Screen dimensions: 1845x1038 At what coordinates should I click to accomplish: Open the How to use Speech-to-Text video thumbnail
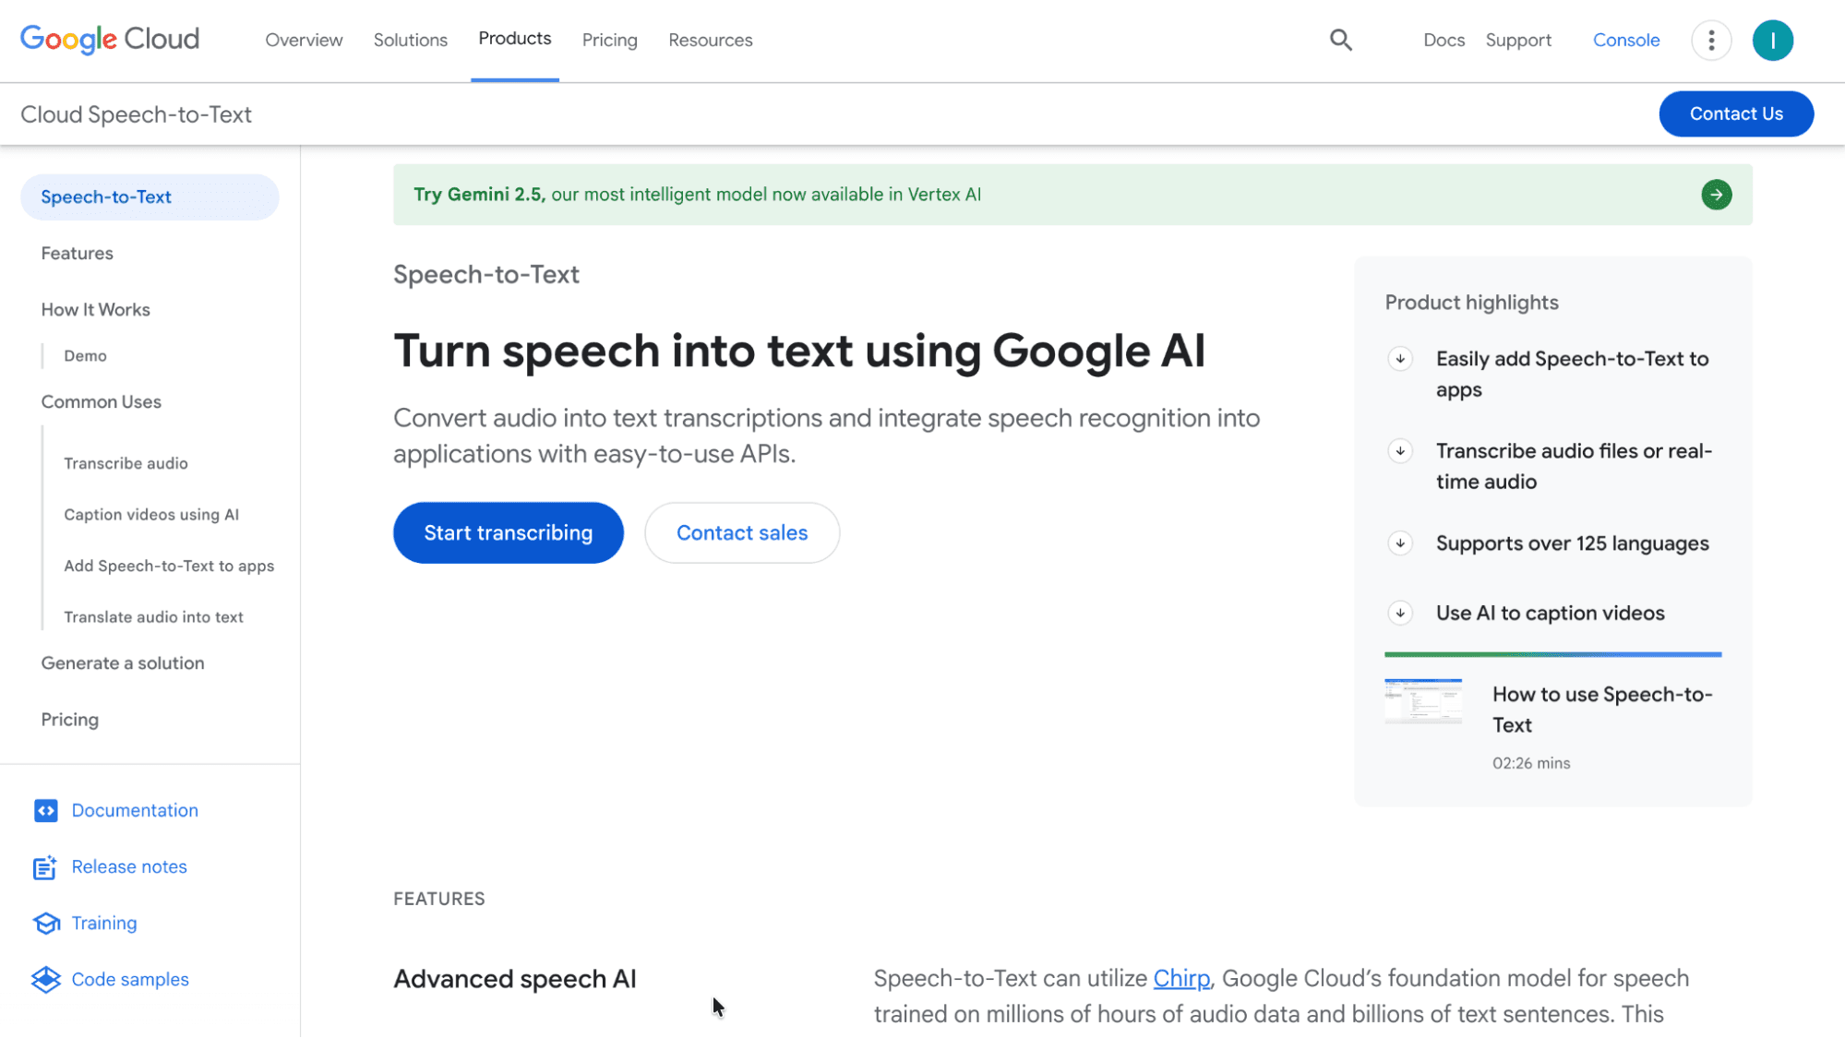click(x=1423, y=702)
